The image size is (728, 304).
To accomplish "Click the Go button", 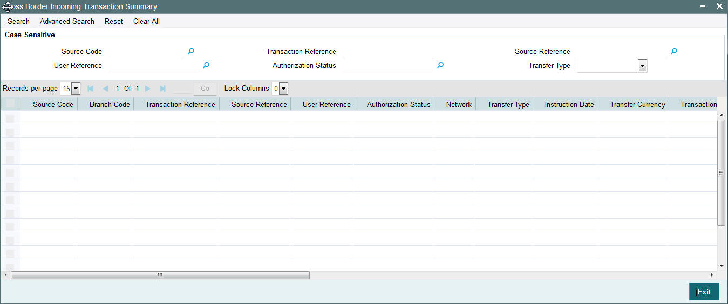I will point(205,89).
